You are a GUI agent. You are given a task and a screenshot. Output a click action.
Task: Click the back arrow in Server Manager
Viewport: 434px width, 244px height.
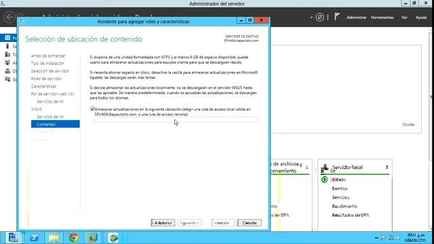(x=9, y=17)
